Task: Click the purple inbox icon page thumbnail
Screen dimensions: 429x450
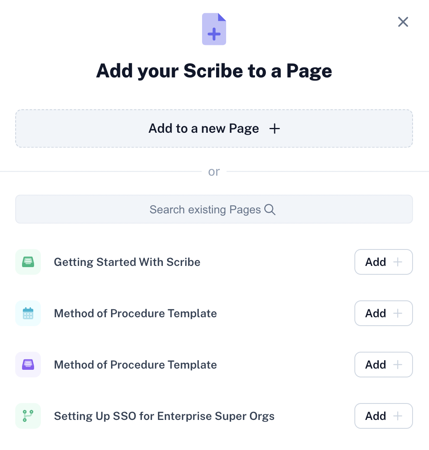Action: (28, 365)
